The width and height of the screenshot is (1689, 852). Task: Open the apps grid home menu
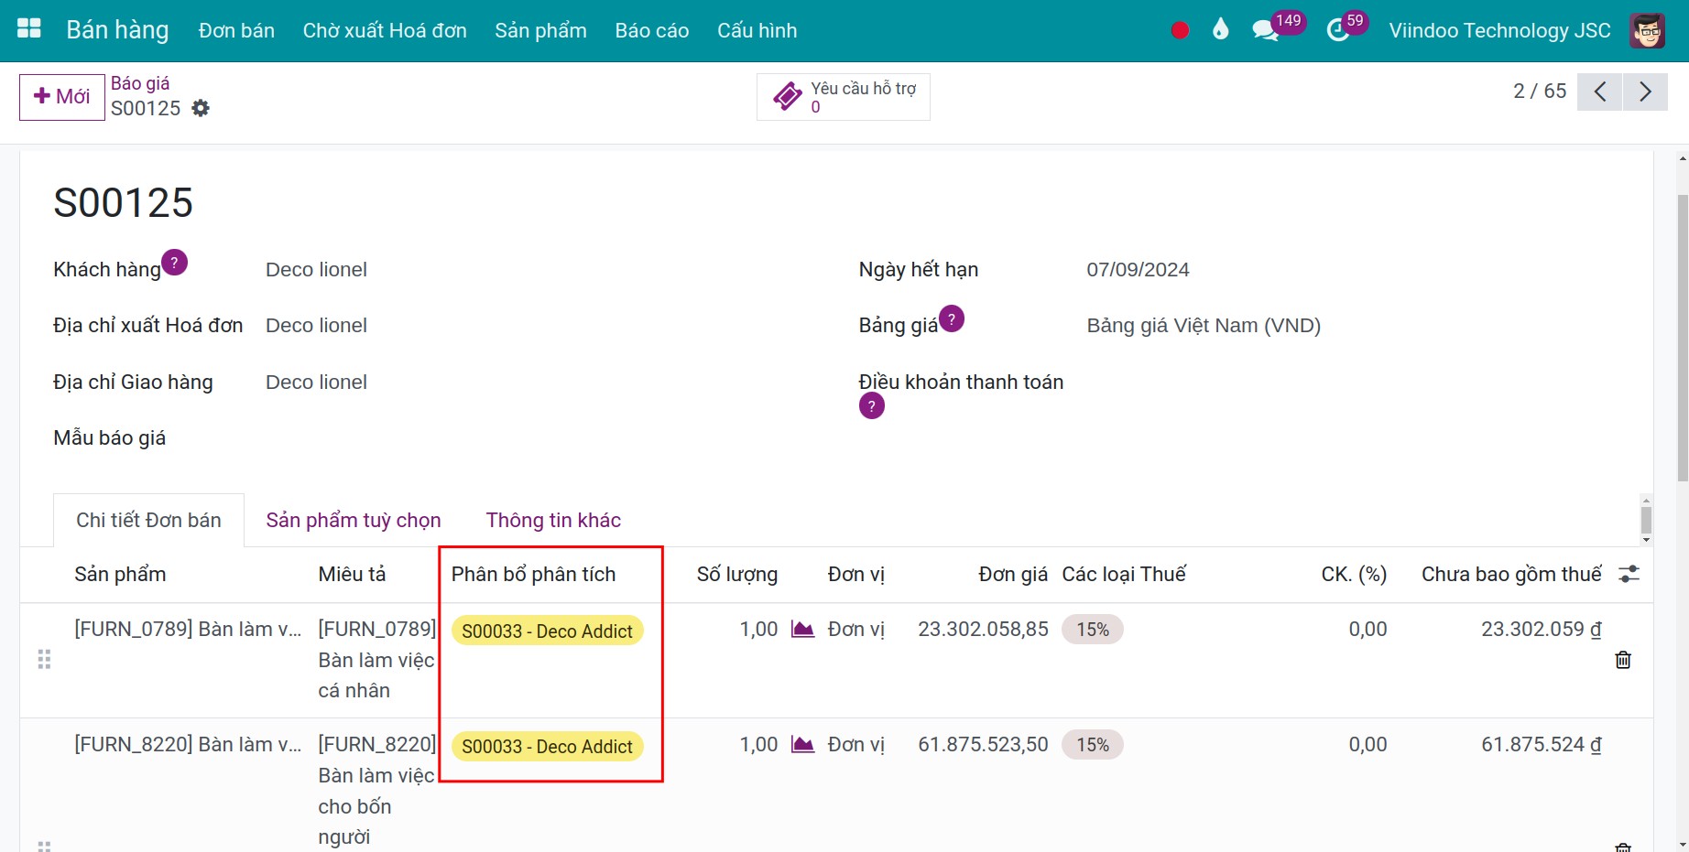tap(29, 29)
